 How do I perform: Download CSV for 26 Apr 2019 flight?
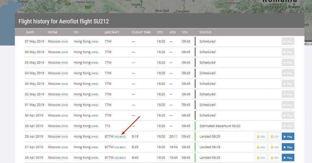point(275,158)
